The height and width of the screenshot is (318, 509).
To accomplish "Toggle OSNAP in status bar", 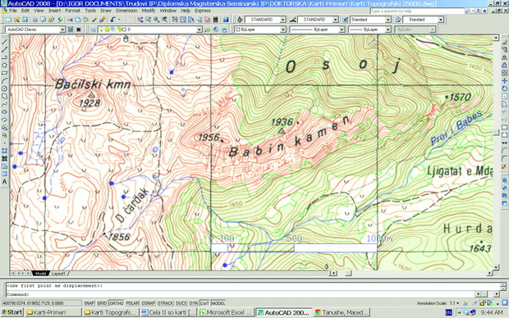I will click(x=148, y=303).
